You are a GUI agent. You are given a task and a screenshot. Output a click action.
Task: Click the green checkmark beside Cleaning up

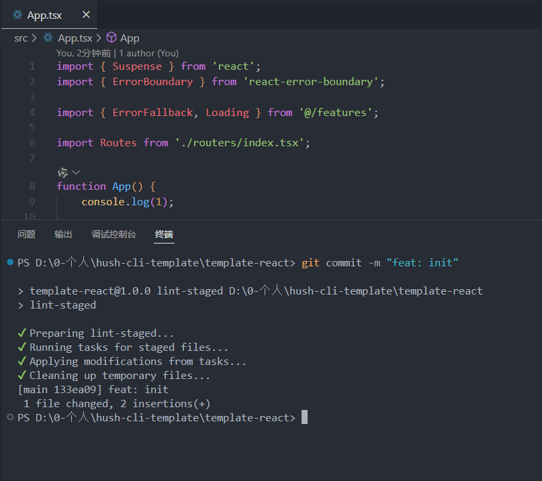[21, 375]
